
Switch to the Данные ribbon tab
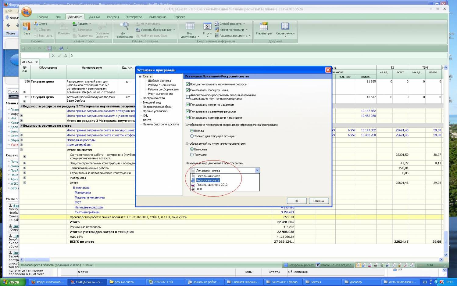(x=94, y=17)
